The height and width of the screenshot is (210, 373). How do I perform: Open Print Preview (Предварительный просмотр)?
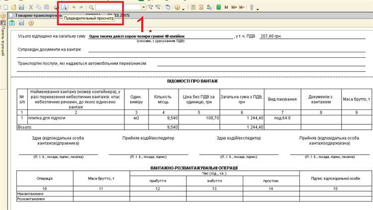pyautogui.click(x=64, y=7)
